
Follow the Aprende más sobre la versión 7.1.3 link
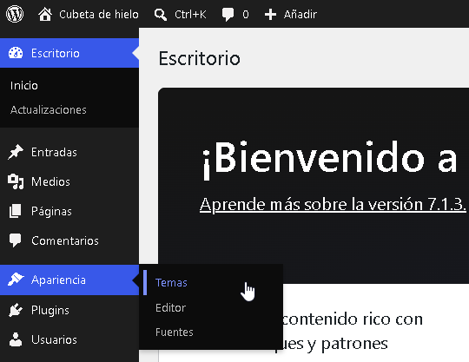coord(333,205)
